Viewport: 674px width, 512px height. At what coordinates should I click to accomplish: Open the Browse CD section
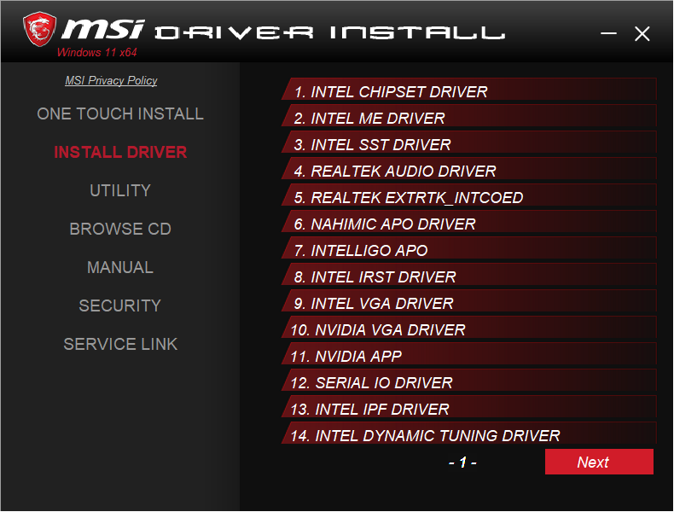click(120, 229)
